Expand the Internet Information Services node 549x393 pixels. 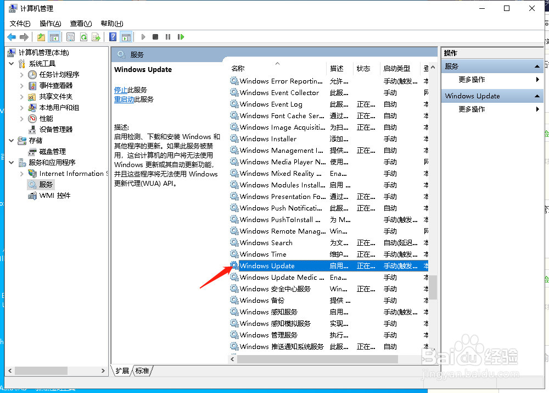[x=21, y=173]
